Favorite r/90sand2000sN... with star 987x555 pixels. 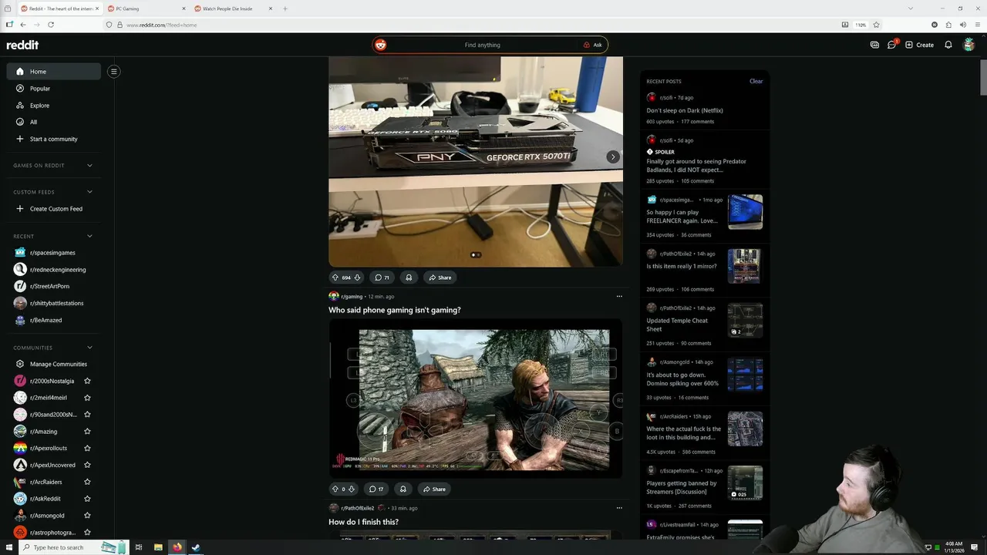point(87,415)
